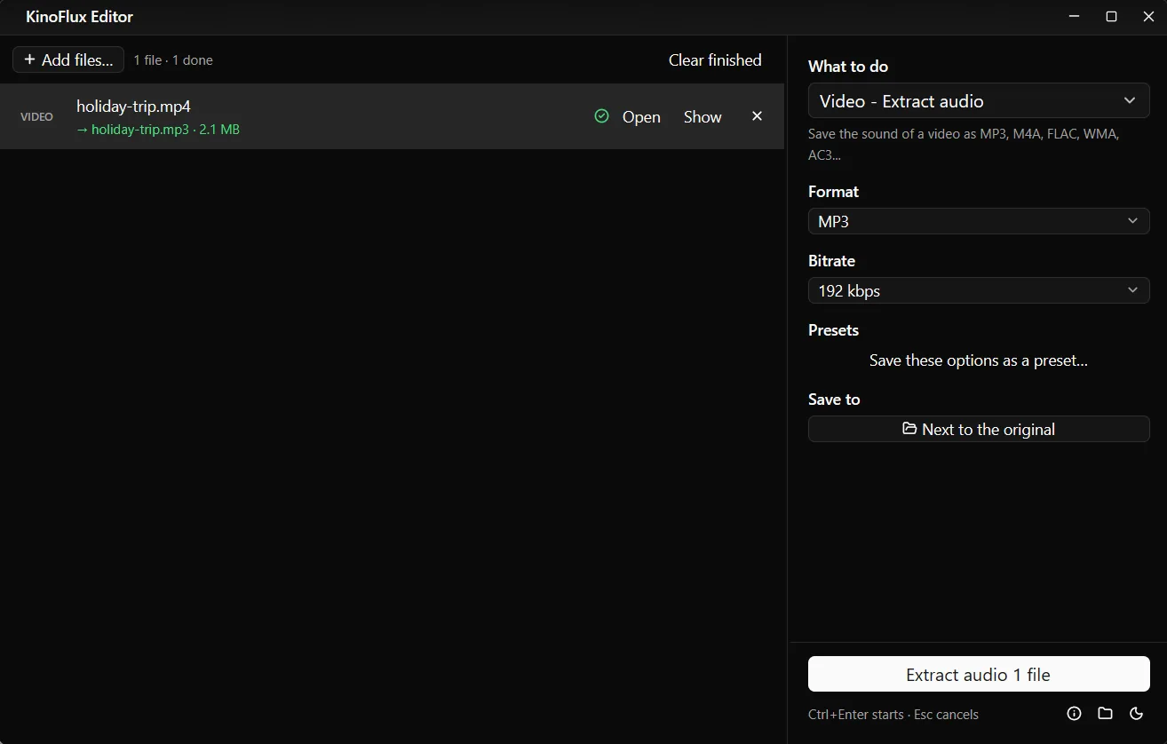Click the green checkmark status icon

pyautogui.click(x=601, y=116)
